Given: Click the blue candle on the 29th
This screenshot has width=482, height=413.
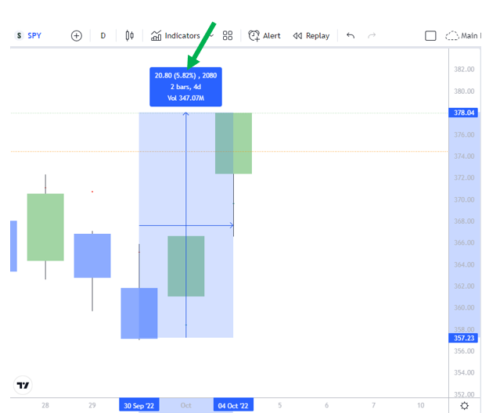Looking at the screenshot, I should tap(92, 256).
